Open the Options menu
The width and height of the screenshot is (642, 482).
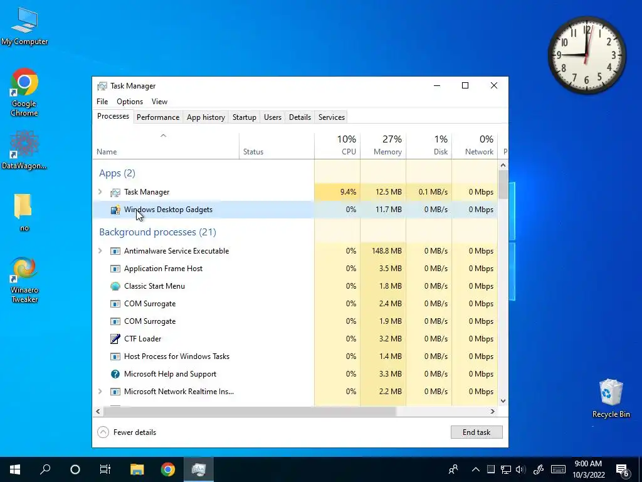[x=130, y=102]
